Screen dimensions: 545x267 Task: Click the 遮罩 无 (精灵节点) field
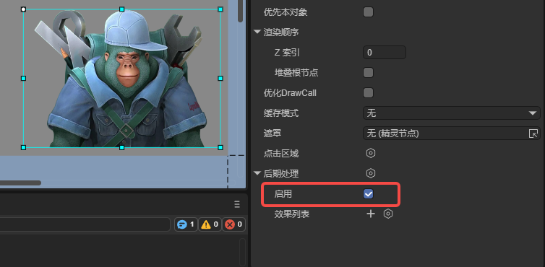pos(452,133)
